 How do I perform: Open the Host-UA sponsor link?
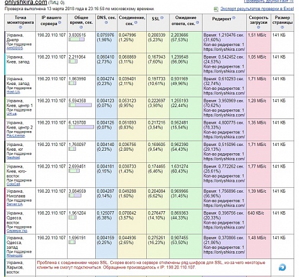pos(13,92)
